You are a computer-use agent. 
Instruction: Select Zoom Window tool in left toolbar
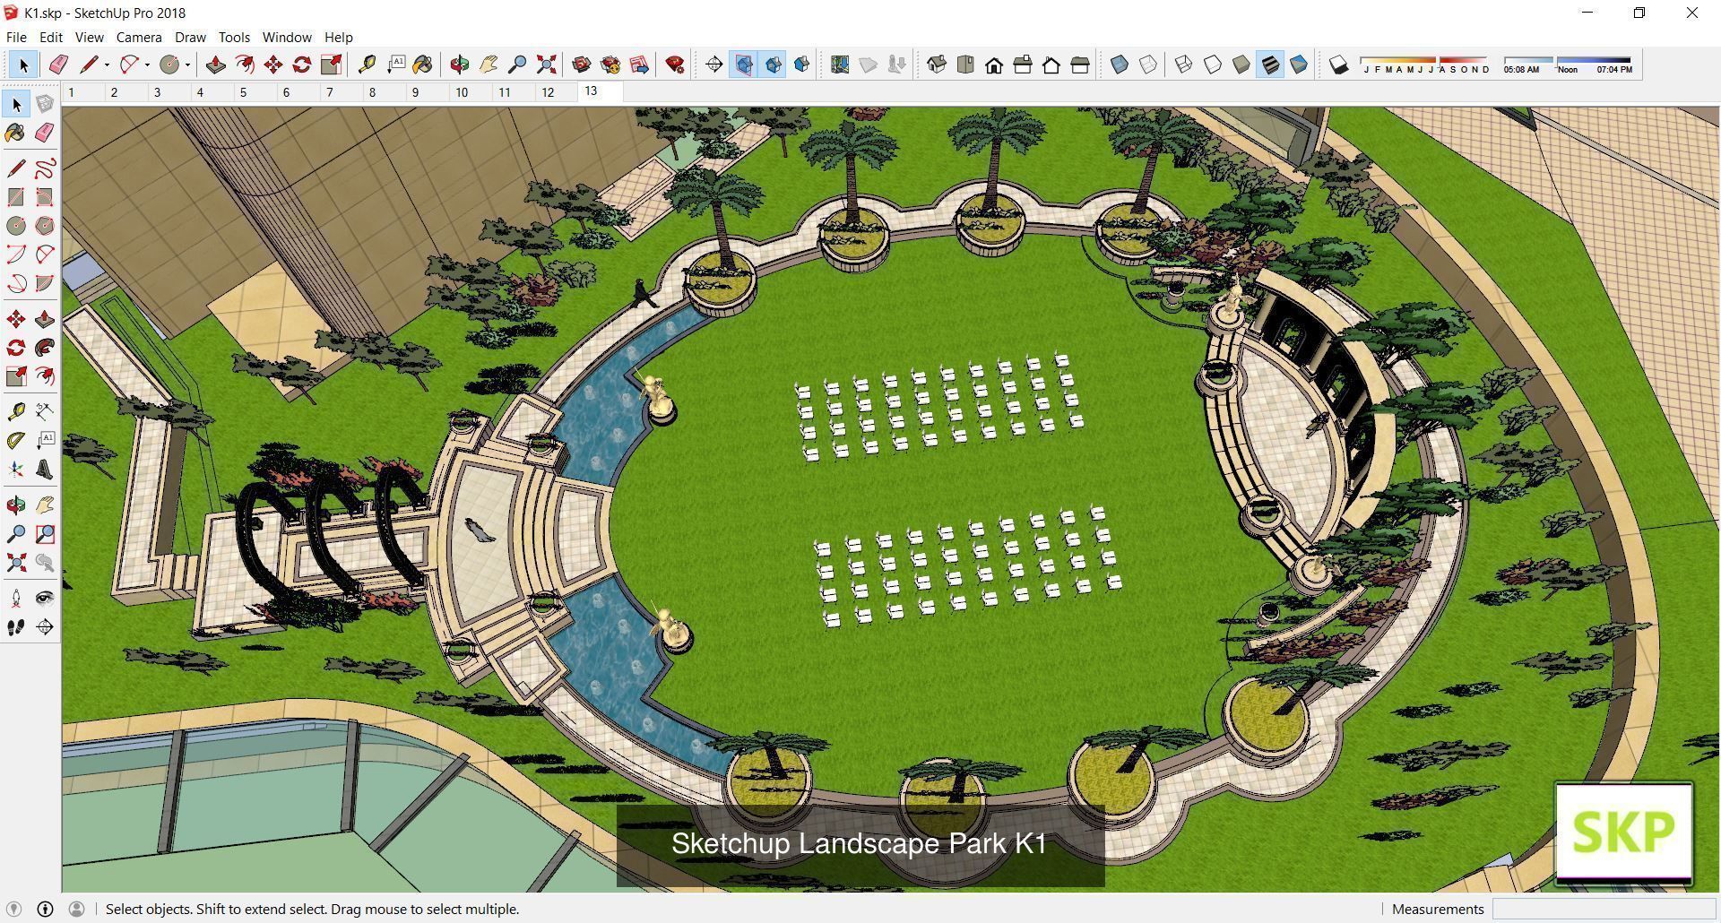coord(45,534)
